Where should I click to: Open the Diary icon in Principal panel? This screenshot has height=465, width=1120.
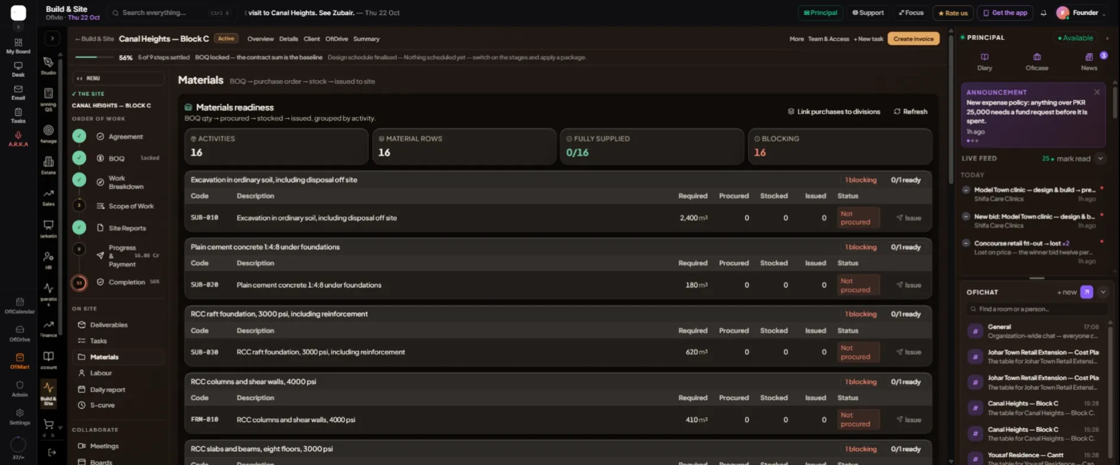click(x=984, y=62)
